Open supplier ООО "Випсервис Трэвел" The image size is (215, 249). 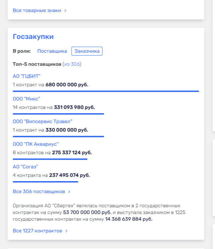43,121
